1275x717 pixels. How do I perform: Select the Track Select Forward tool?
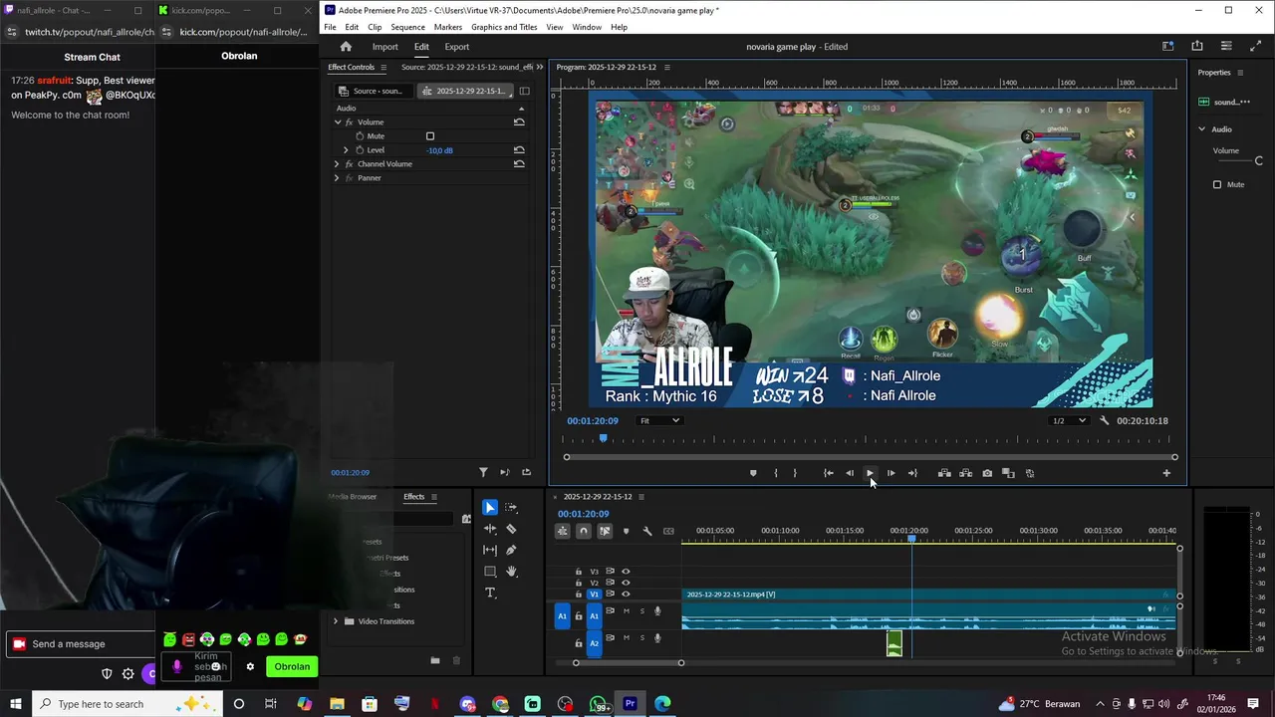[x=512, y=508]
